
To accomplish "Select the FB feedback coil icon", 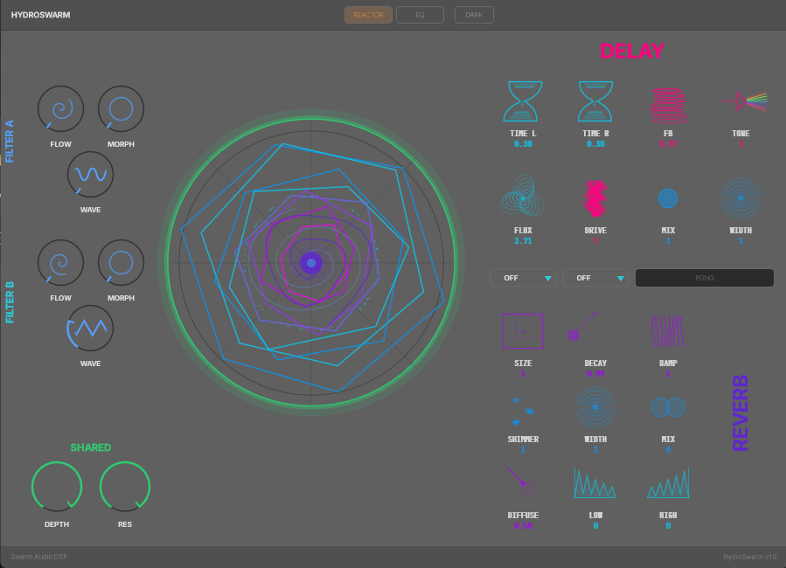I will [x=668, y=105].
